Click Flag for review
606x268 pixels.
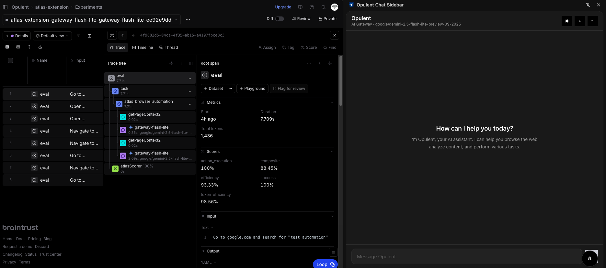[x=289, y=89]
